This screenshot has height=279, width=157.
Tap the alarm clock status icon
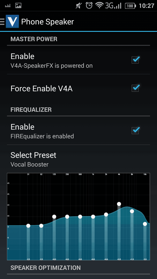click(89, 6)
